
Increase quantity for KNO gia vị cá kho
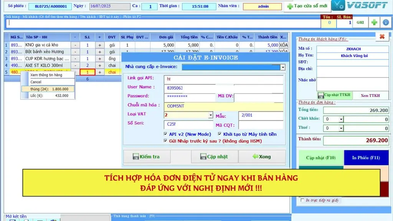99,45
